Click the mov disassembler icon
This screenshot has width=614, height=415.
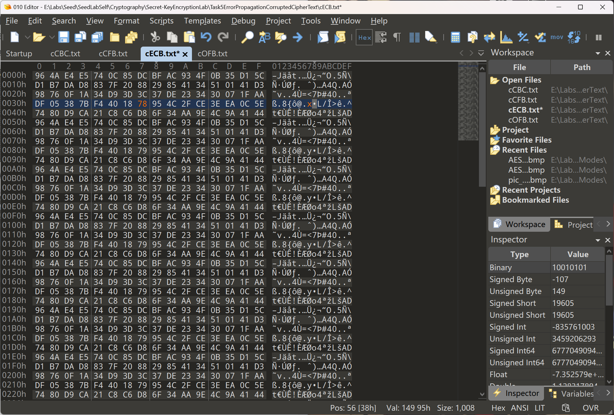(x=557, y=37)
